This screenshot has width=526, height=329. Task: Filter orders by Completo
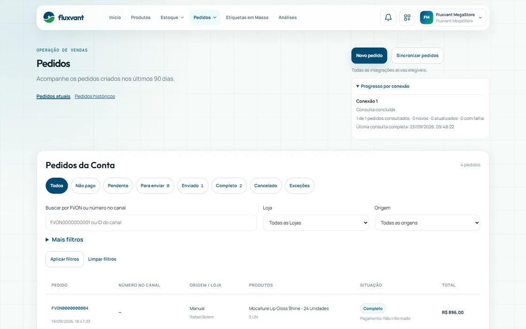click(x=229, y=186)
